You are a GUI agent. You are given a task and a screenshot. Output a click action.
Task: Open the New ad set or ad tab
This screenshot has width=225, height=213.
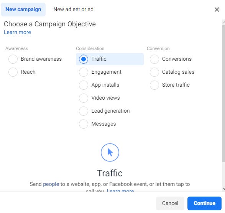point(74,10)
